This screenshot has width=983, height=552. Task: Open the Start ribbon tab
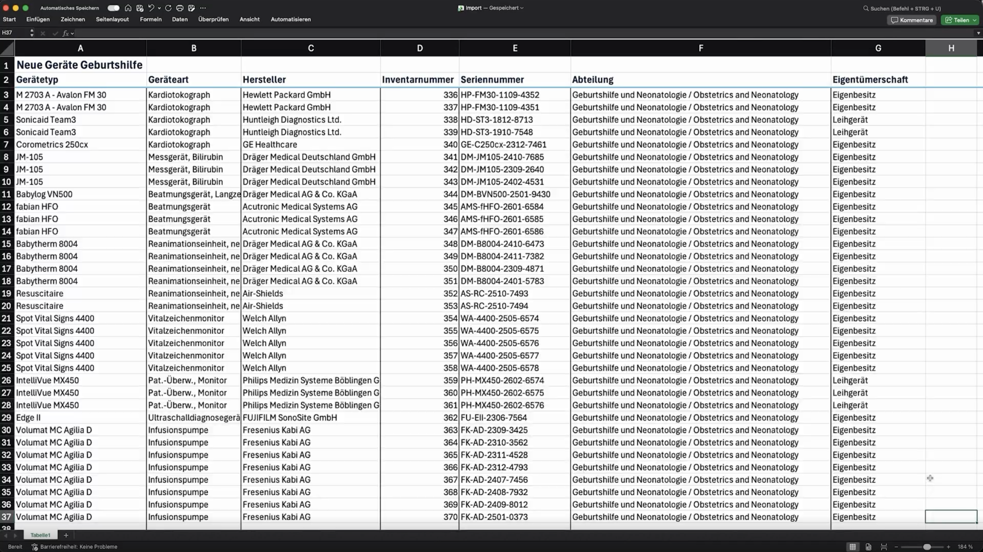pos(9,19)
